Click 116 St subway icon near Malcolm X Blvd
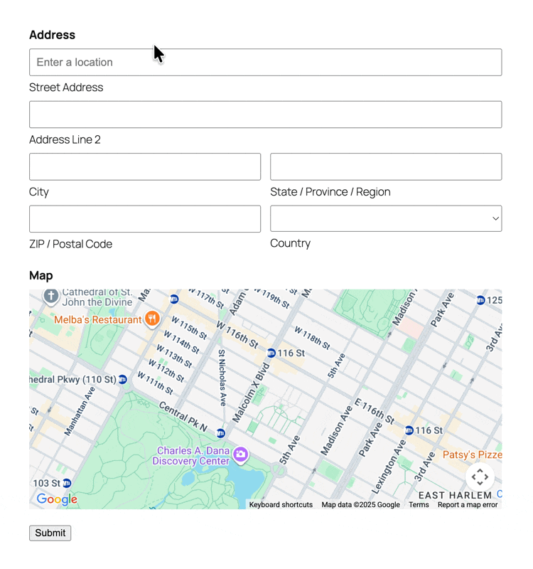533x569 pixels. [271, 353]
